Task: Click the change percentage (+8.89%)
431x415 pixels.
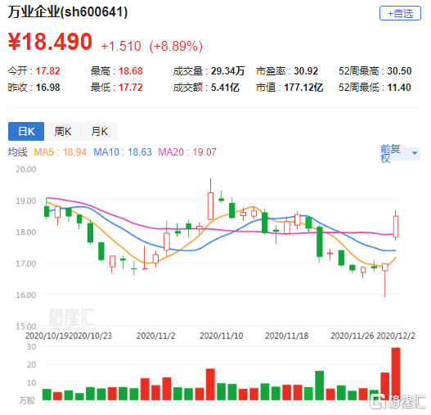Action: [x=176, y=46]
